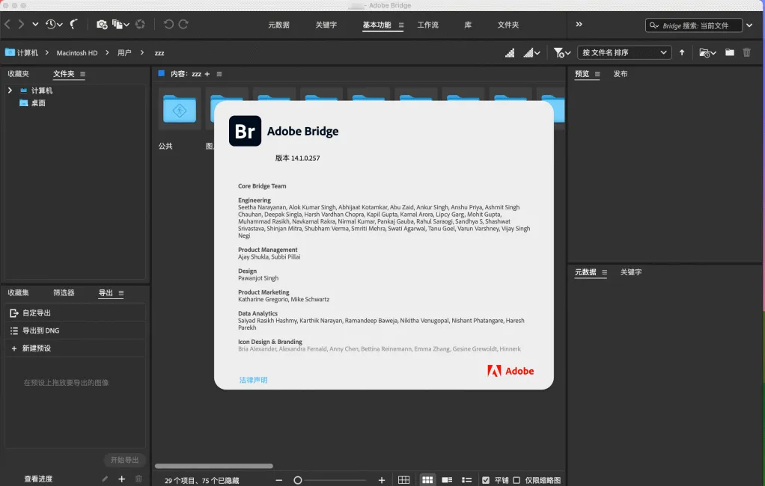The width and height of the screenshot is (765, 486).
Task: Switch to the 关键字 workspace
Action: click(x=326, y=25)
